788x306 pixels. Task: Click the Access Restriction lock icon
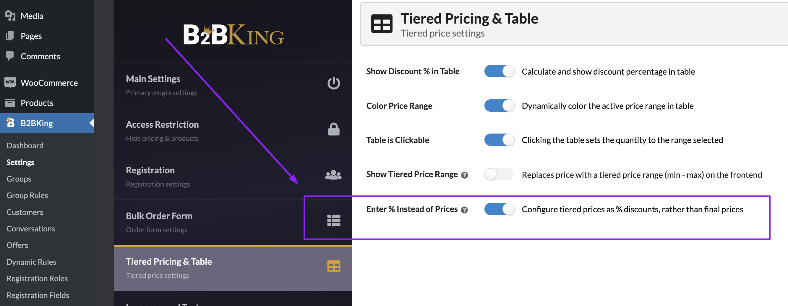(333, 129)
